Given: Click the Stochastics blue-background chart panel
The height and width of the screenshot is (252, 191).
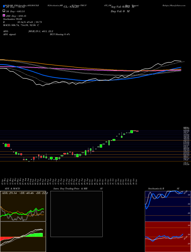Looking at the screenshot, I should point(168,206).
